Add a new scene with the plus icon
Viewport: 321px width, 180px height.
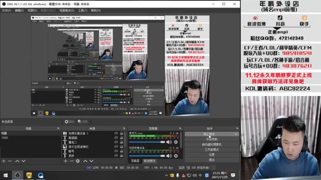[4, 161]
